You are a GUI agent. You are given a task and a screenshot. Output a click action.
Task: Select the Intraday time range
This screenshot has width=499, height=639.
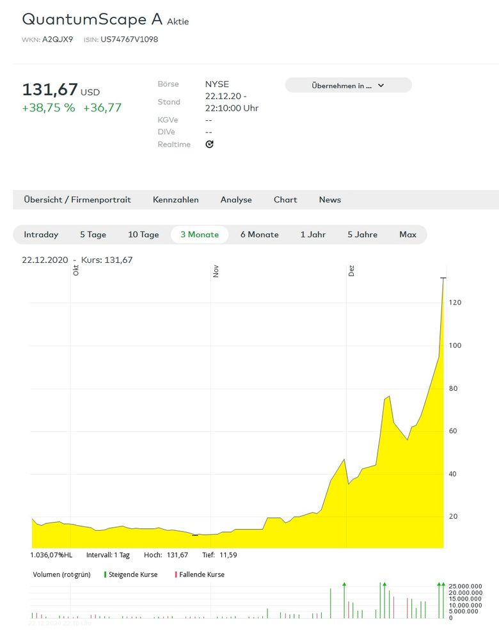(x=41, y=235)
